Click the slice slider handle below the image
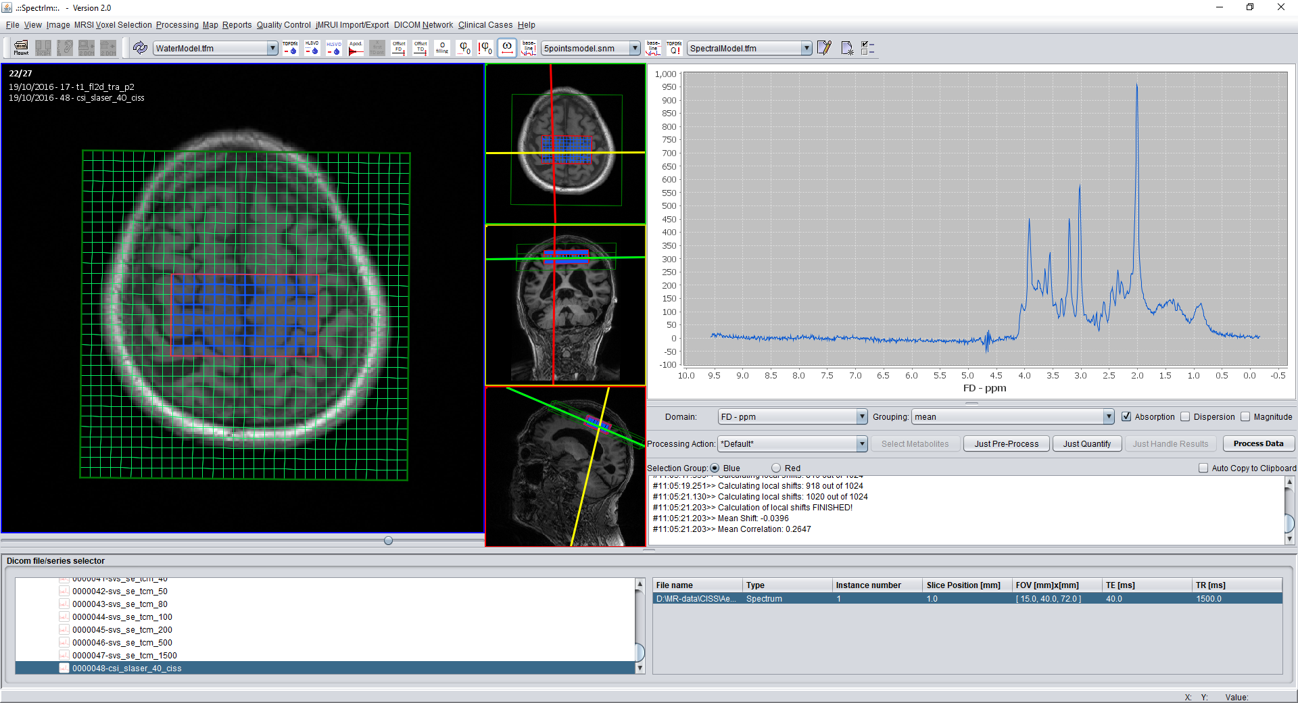Image resolution: width=1298 pixels, height=703 pixels. point(388,540)
